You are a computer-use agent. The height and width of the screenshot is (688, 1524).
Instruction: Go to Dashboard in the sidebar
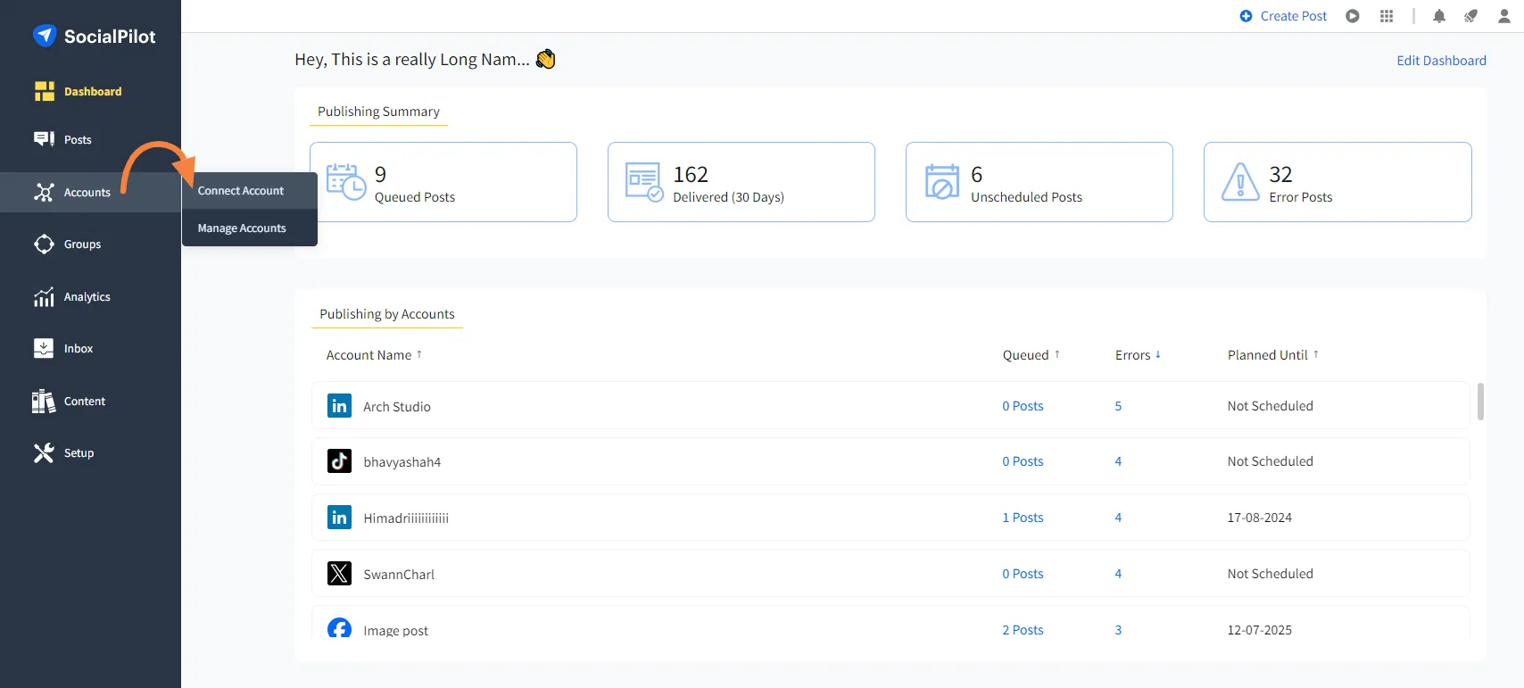point(93,91)
